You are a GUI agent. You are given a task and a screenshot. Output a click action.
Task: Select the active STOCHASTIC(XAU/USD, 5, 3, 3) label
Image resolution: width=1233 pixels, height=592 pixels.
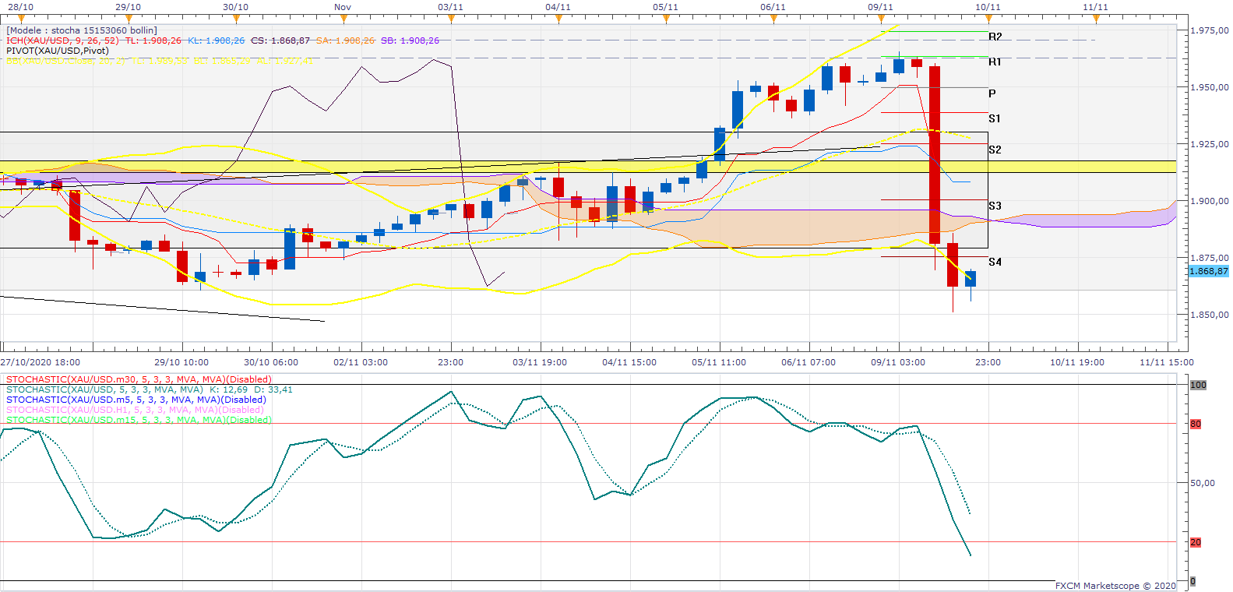pyautogui.click(x=104, y=389)
